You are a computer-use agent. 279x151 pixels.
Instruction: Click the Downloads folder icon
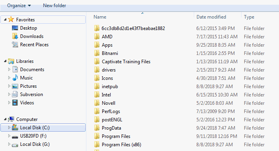[15, 36]
